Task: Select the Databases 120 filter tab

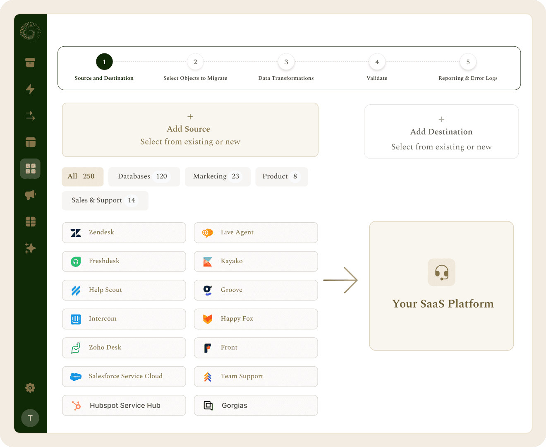Action: point(144,177)
